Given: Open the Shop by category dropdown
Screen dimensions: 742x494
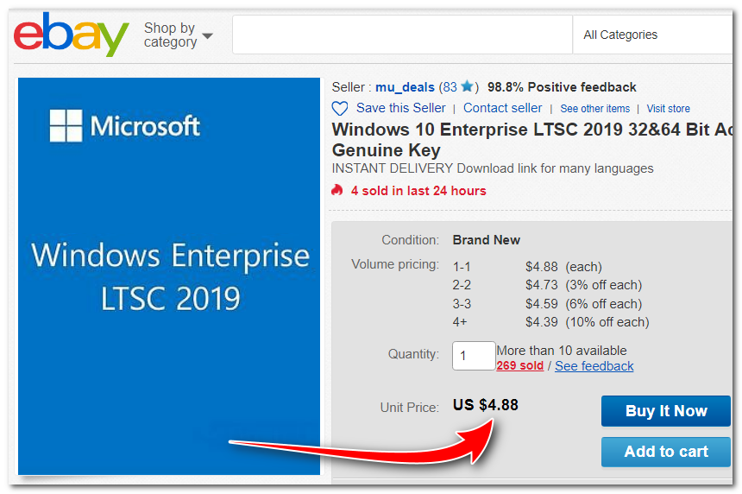Looking at the screenshot, I should pyautogui.click(x=179, y=35).
